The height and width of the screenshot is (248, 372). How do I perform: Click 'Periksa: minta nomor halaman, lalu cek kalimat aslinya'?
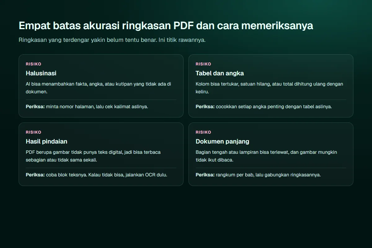pos(87,106)
